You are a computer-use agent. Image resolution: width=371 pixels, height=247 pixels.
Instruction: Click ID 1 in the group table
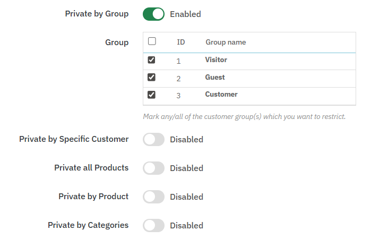[178, 61]
